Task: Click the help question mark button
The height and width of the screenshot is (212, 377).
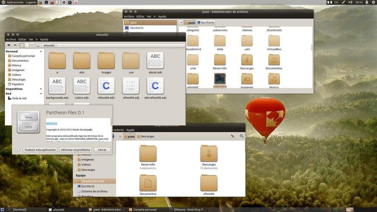Action: [17, 150]
